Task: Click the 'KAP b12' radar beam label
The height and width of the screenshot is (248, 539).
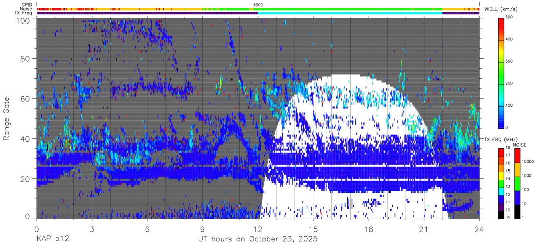Action: [x=52, y=239]
